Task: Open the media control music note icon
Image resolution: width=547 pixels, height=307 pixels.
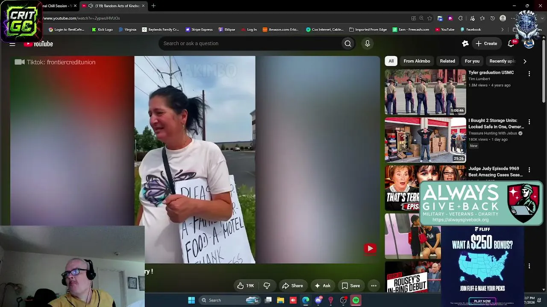Action: point(472,18)
